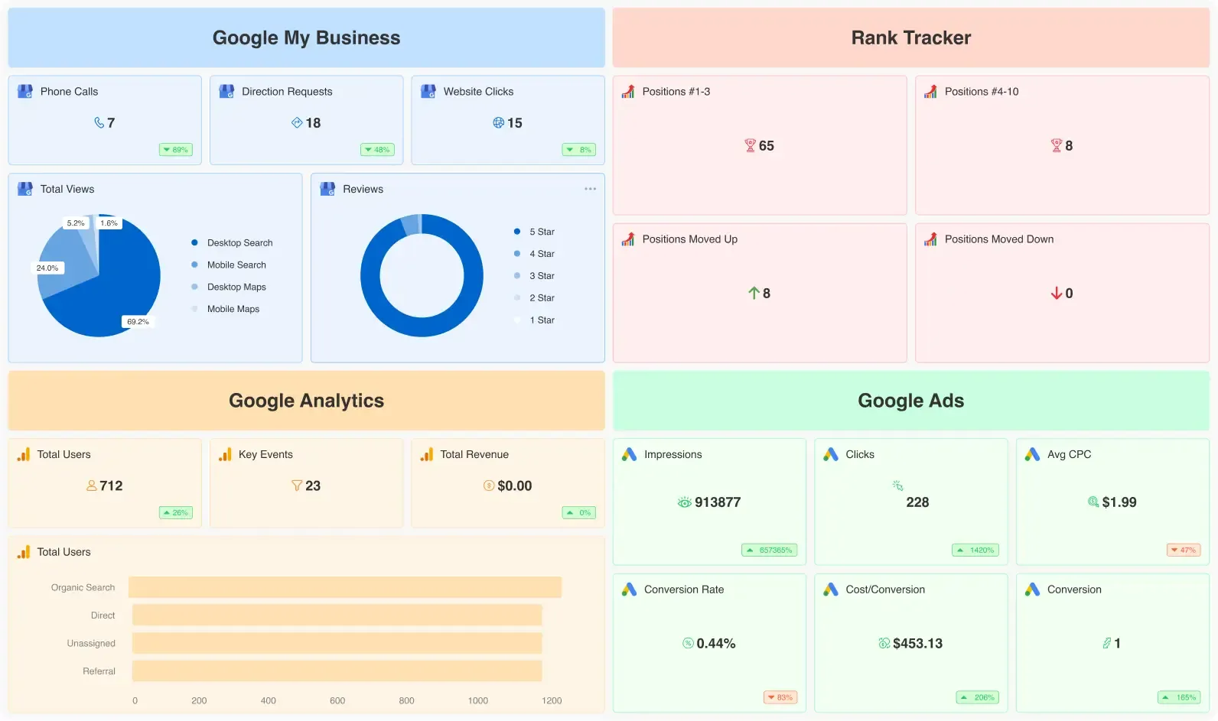Click the 69.2% slice of Total Views pie

pyautogui.click(x=115, y=298)
